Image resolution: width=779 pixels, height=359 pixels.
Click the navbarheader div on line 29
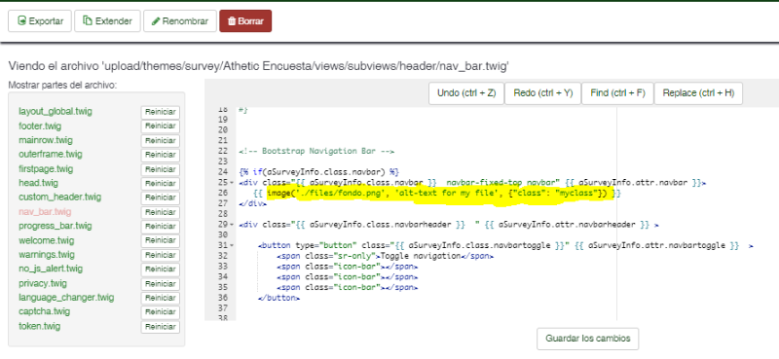[x=449, y=225]
